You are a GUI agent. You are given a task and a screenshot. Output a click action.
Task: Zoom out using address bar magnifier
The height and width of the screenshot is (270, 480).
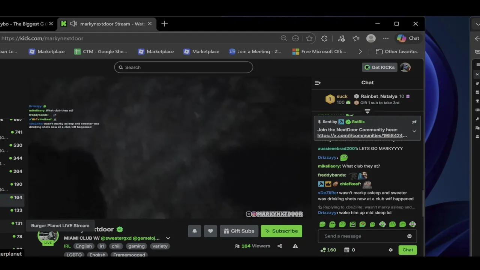(284, 38)
